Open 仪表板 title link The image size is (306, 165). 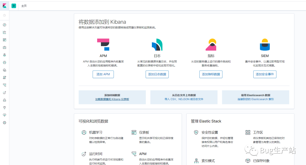144,133
